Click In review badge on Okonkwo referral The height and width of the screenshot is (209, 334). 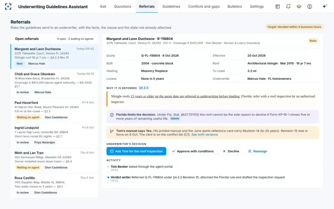[23, 92]
